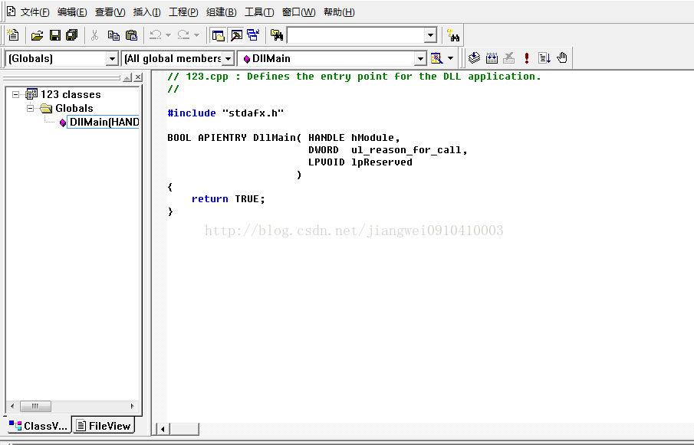Click the Cut scissors icon
694x445 pixels.
click(94, 35)
